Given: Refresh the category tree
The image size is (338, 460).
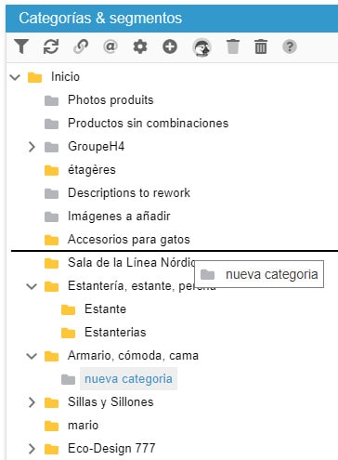Looking at the screenshot, I should pos(51,46).
